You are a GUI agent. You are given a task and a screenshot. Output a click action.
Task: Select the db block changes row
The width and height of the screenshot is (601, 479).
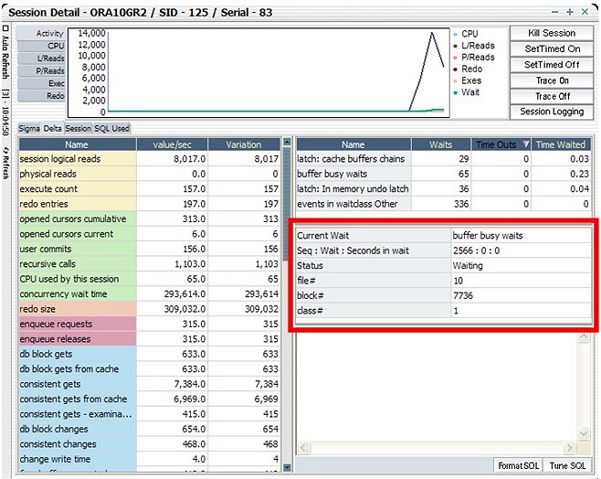click(x=150, y=429)
